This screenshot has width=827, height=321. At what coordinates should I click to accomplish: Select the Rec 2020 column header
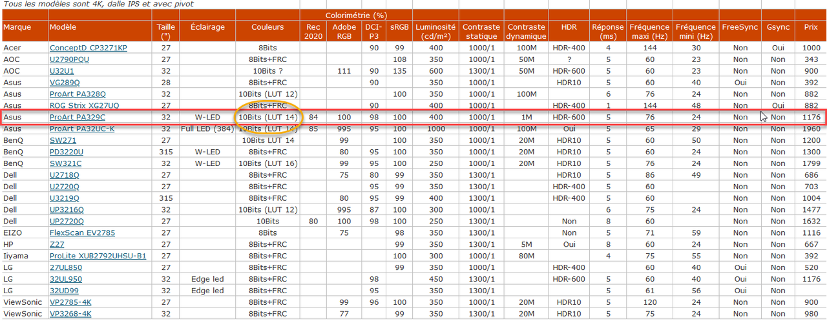[313, 31]
